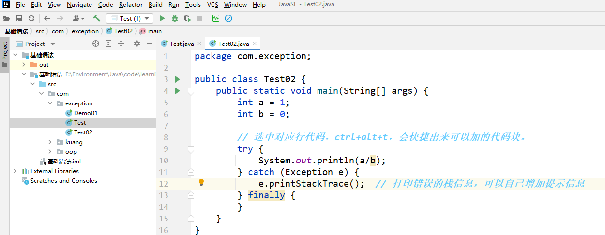
Task: Run with Coverage shield icon
Action: coord(187,18)
